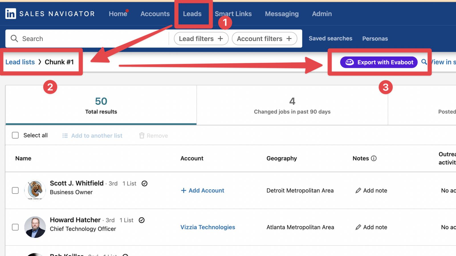Tick the Select all checkbox
456x256 pixels.
point(15,135)
